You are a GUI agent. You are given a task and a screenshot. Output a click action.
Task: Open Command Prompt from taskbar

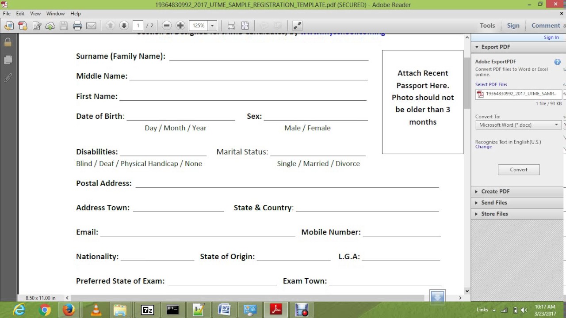point(173,310)
